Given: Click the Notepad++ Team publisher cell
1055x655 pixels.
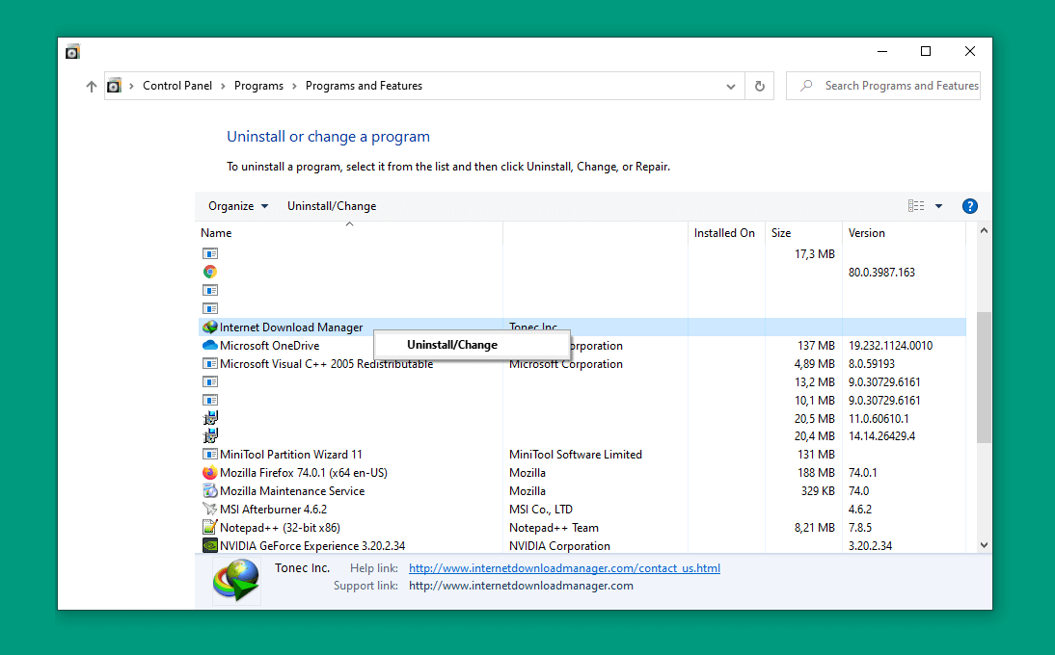Looking at the screenshot, I should point(554,527).
